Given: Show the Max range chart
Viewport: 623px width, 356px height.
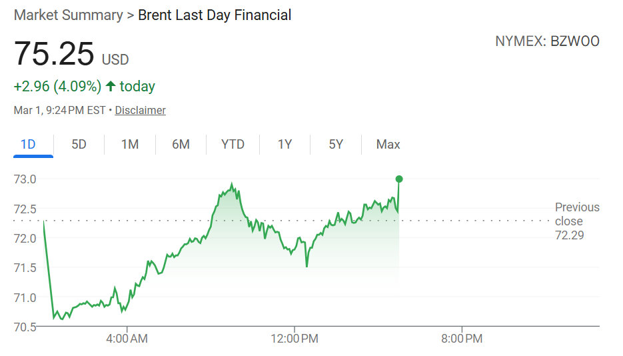Looking at the screenshot, I should (388, 144).
